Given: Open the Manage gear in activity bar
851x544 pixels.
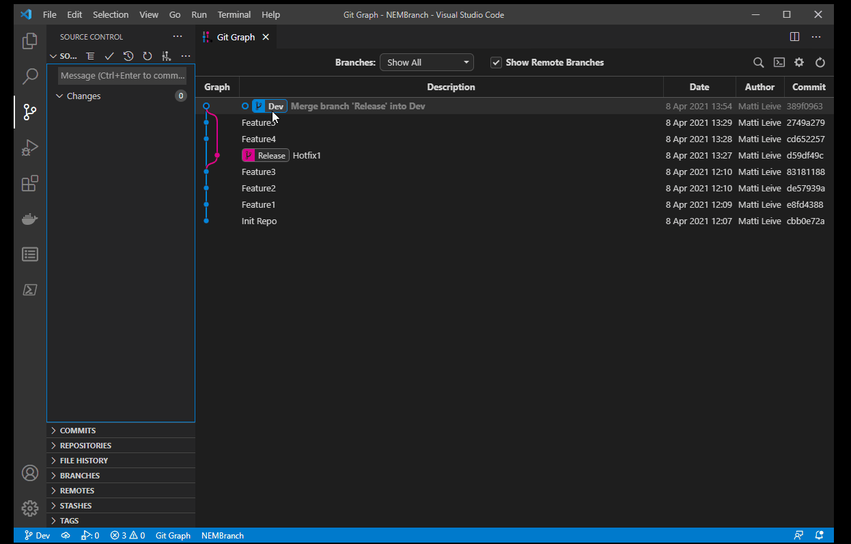Looking at the screenshot, I should click(29, 508).
